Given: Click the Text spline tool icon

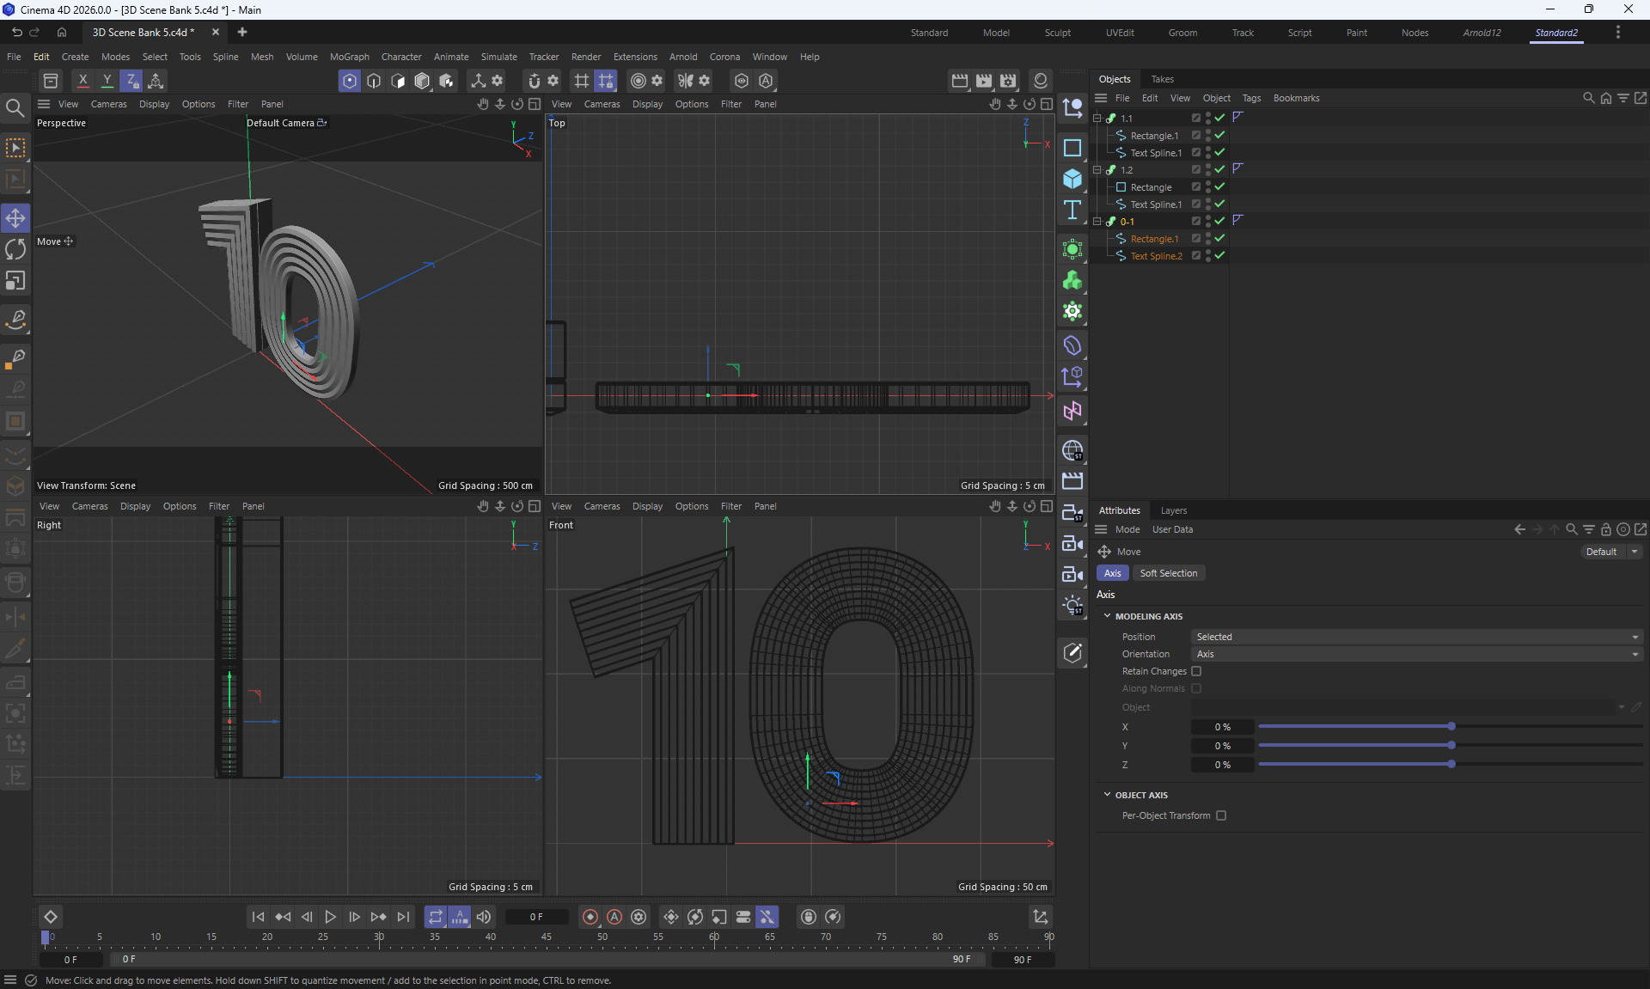Looking at the screenshot, I should click(1072, 211).
